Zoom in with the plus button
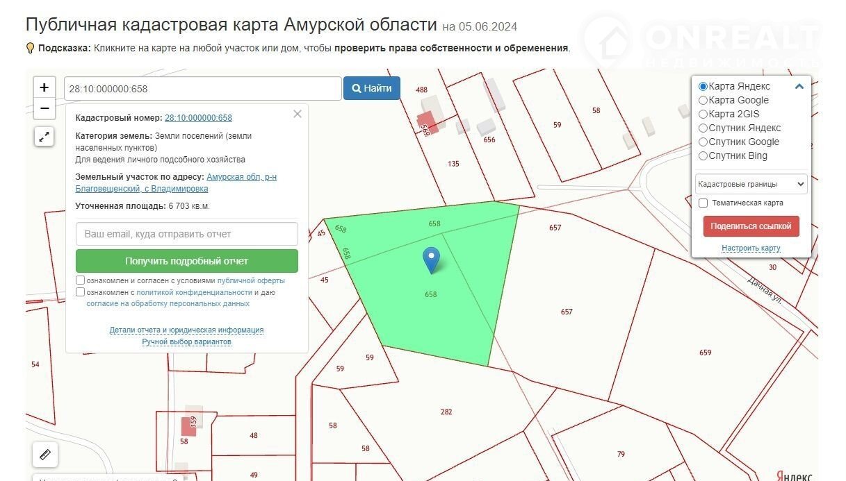This screenshot has height=481, width=846. tap(44, 87)
